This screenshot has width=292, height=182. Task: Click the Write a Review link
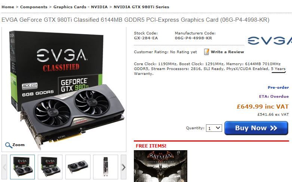coord(227,52)
